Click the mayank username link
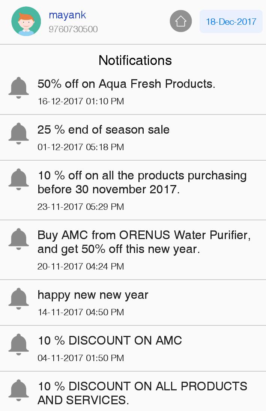Image resolution: width=266 pixels, height=411 pixels. 68,15
